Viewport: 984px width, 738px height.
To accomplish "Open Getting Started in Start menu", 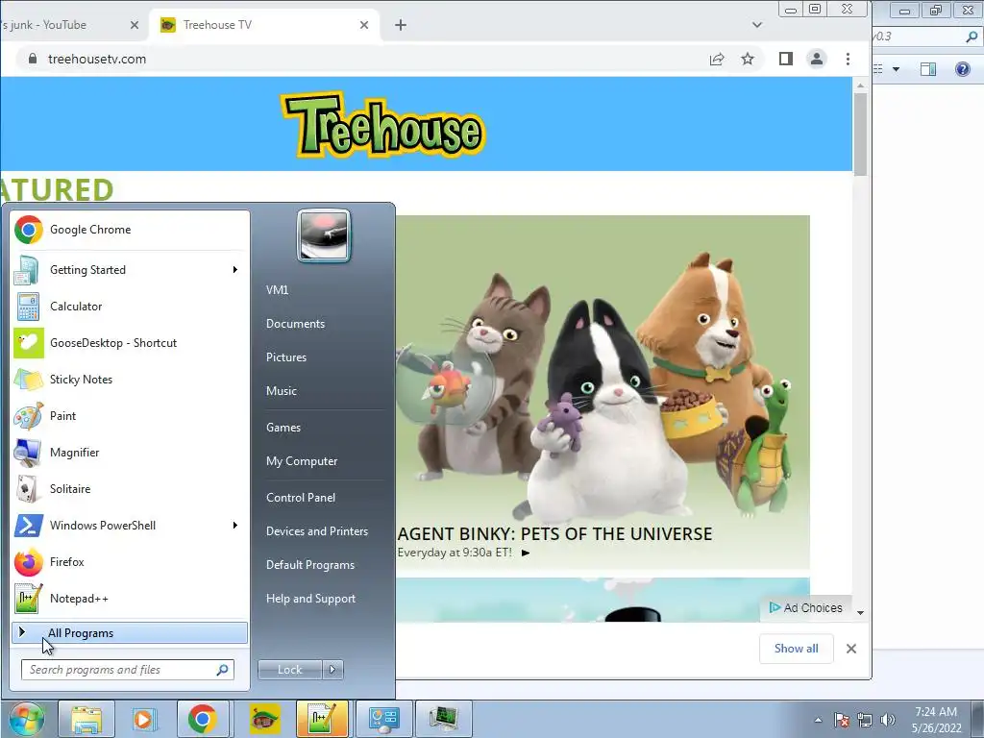I will click(130, 270).
